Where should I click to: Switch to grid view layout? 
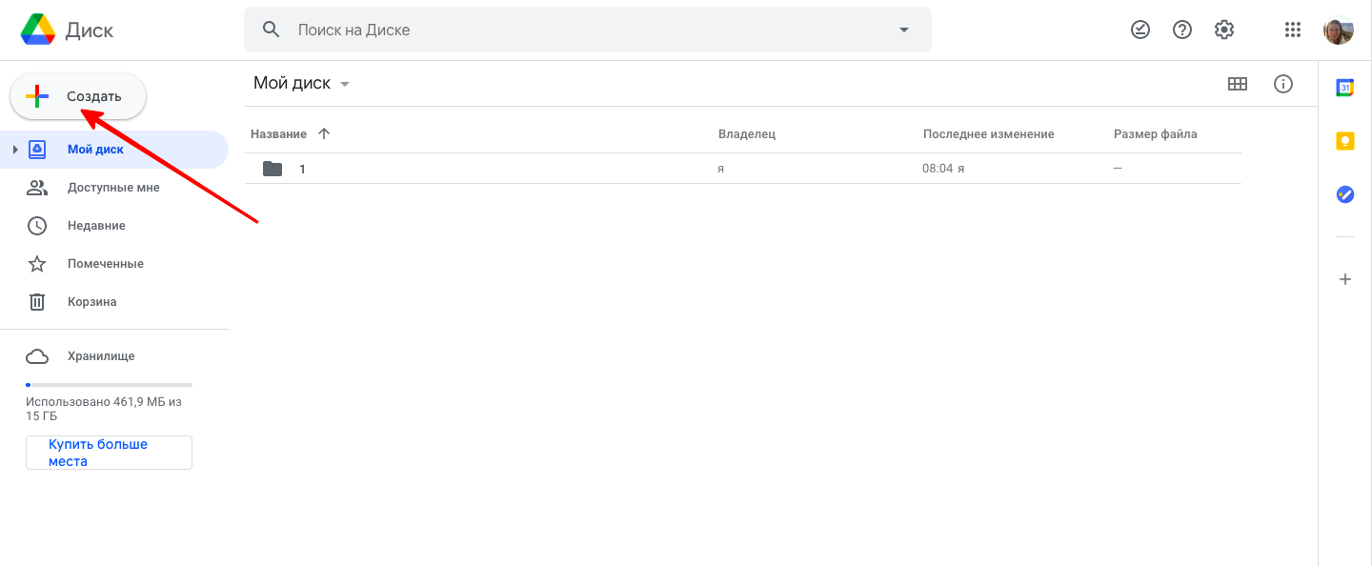coord(1238,84)
